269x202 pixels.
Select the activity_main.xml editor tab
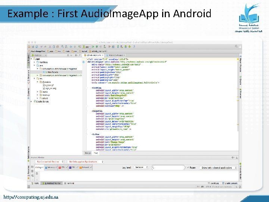coord(93,55)
